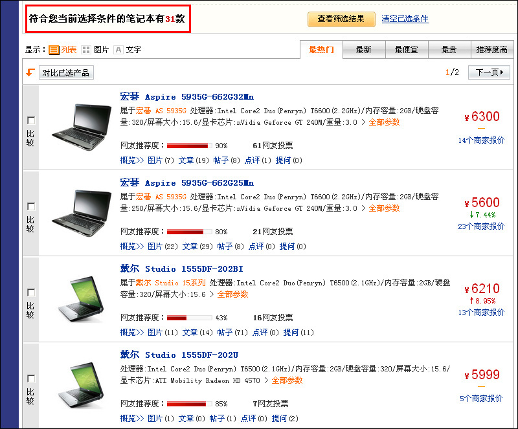Click 90% recommendation bar of first Acer
This screenshot has height=429, width=518.
pyautogui.click(x=189, y=146)
